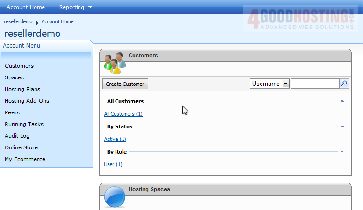This screenshot has width=363, height=210.
Task: Click the 4GoodHosting logo
Action: 301,19
